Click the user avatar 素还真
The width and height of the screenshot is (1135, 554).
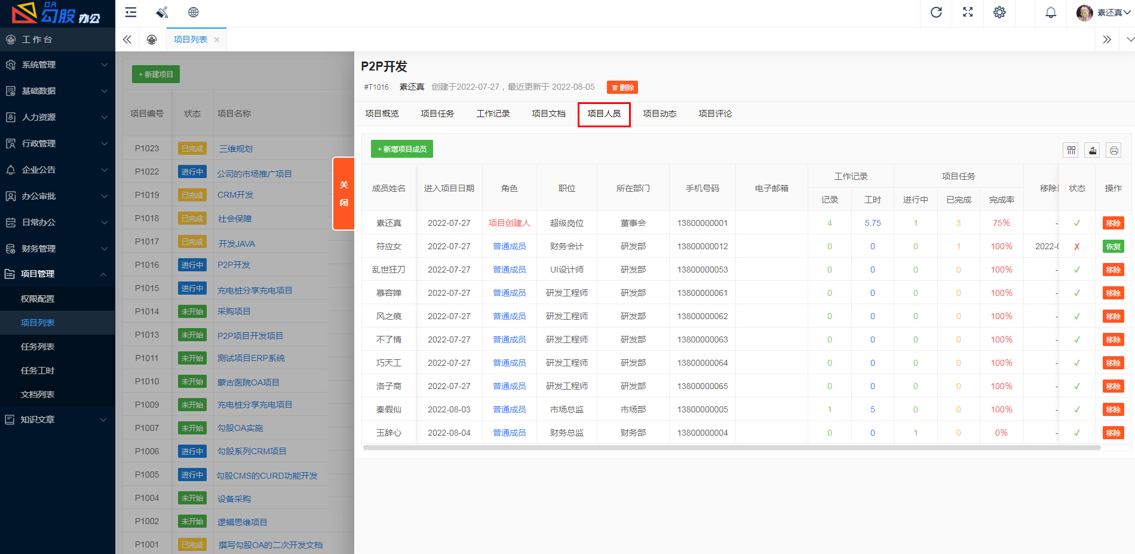pos(1103,13)
